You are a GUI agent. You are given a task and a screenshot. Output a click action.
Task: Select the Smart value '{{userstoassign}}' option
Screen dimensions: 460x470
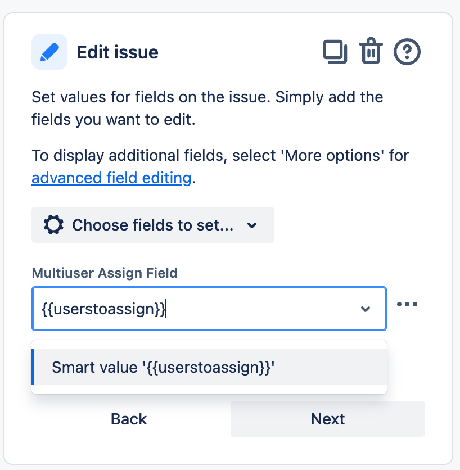209,367
